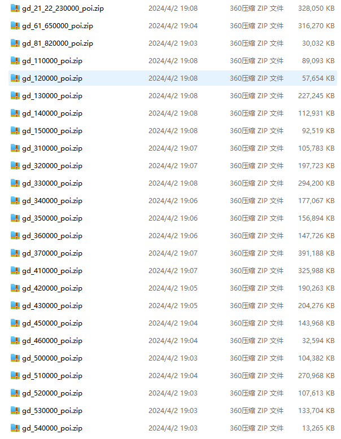Image resolution: width=341 pixels, height=439 pixels.
Task: Click the 13,265 KB size value
Action: tap(318, 428)
